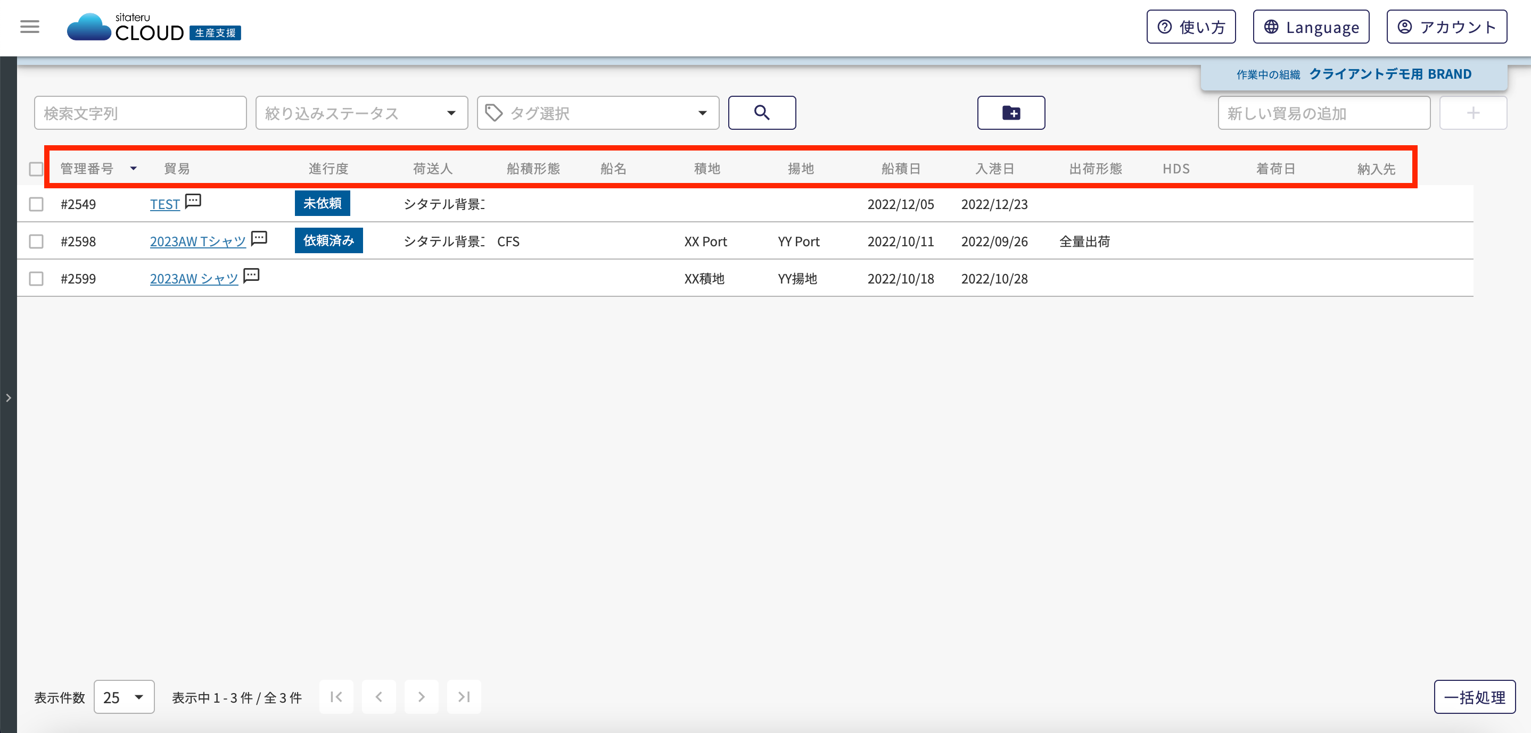Click the 全量出荷 cell
The image size is (1531, 733).
1085,241
